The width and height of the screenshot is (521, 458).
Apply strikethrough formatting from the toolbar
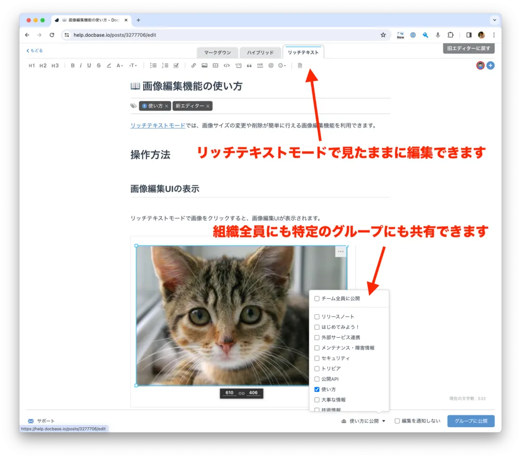point(98,66)
